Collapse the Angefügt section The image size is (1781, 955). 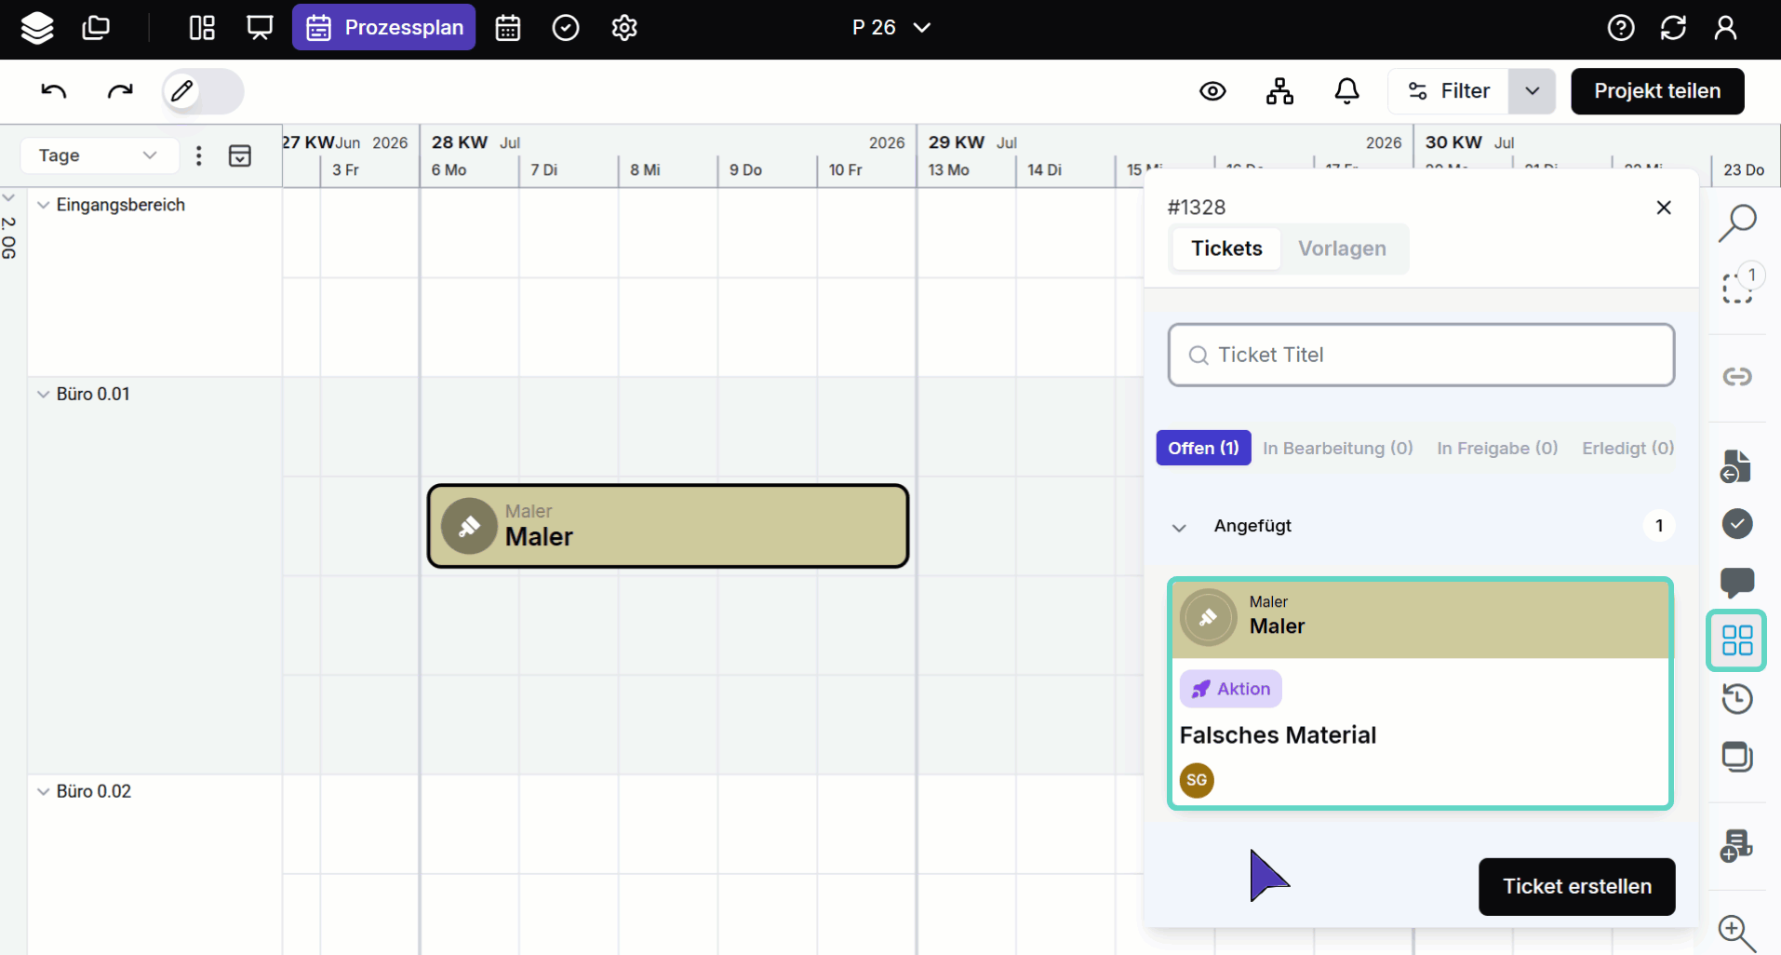click(1179, 527)
